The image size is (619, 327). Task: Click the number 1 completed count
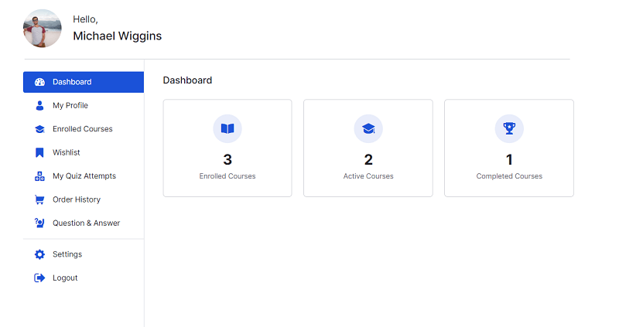509,160
